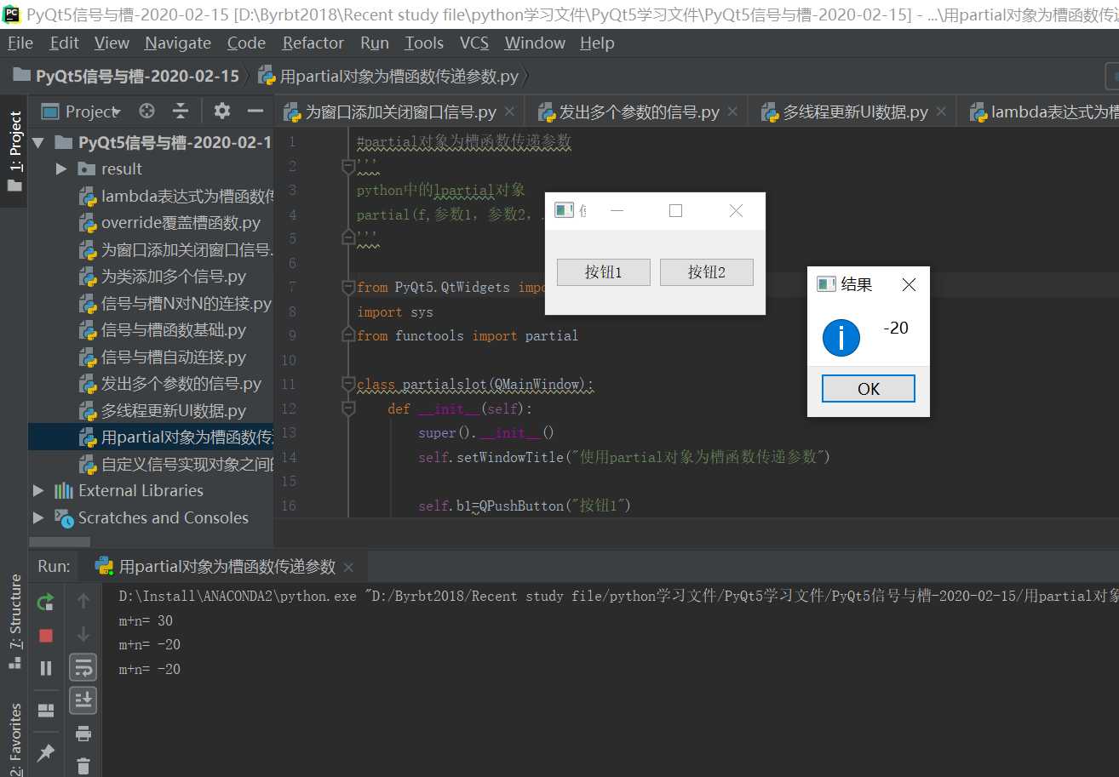
Task: Open the Run menu
Action: pos(374,43)
